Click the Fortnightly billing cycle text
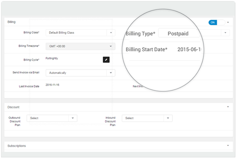236x158 pixels. tap(52, 58)
